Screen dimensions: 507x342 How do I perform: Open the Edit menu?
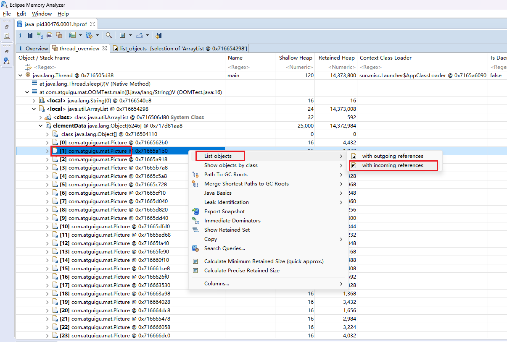point(21,14)
